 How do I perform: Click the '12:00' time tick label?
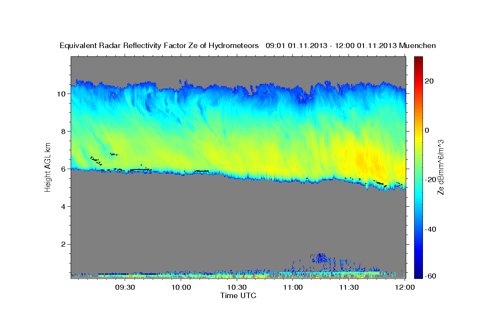pos(405,288)
